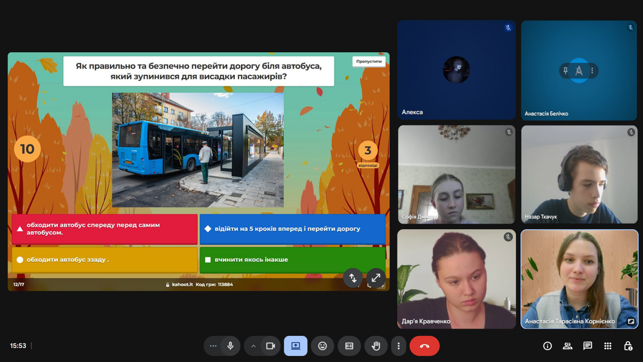Viewport: 643px width, 362px height.
Task: Open the emoji reactions panel
Action: (x=322, y=346)
